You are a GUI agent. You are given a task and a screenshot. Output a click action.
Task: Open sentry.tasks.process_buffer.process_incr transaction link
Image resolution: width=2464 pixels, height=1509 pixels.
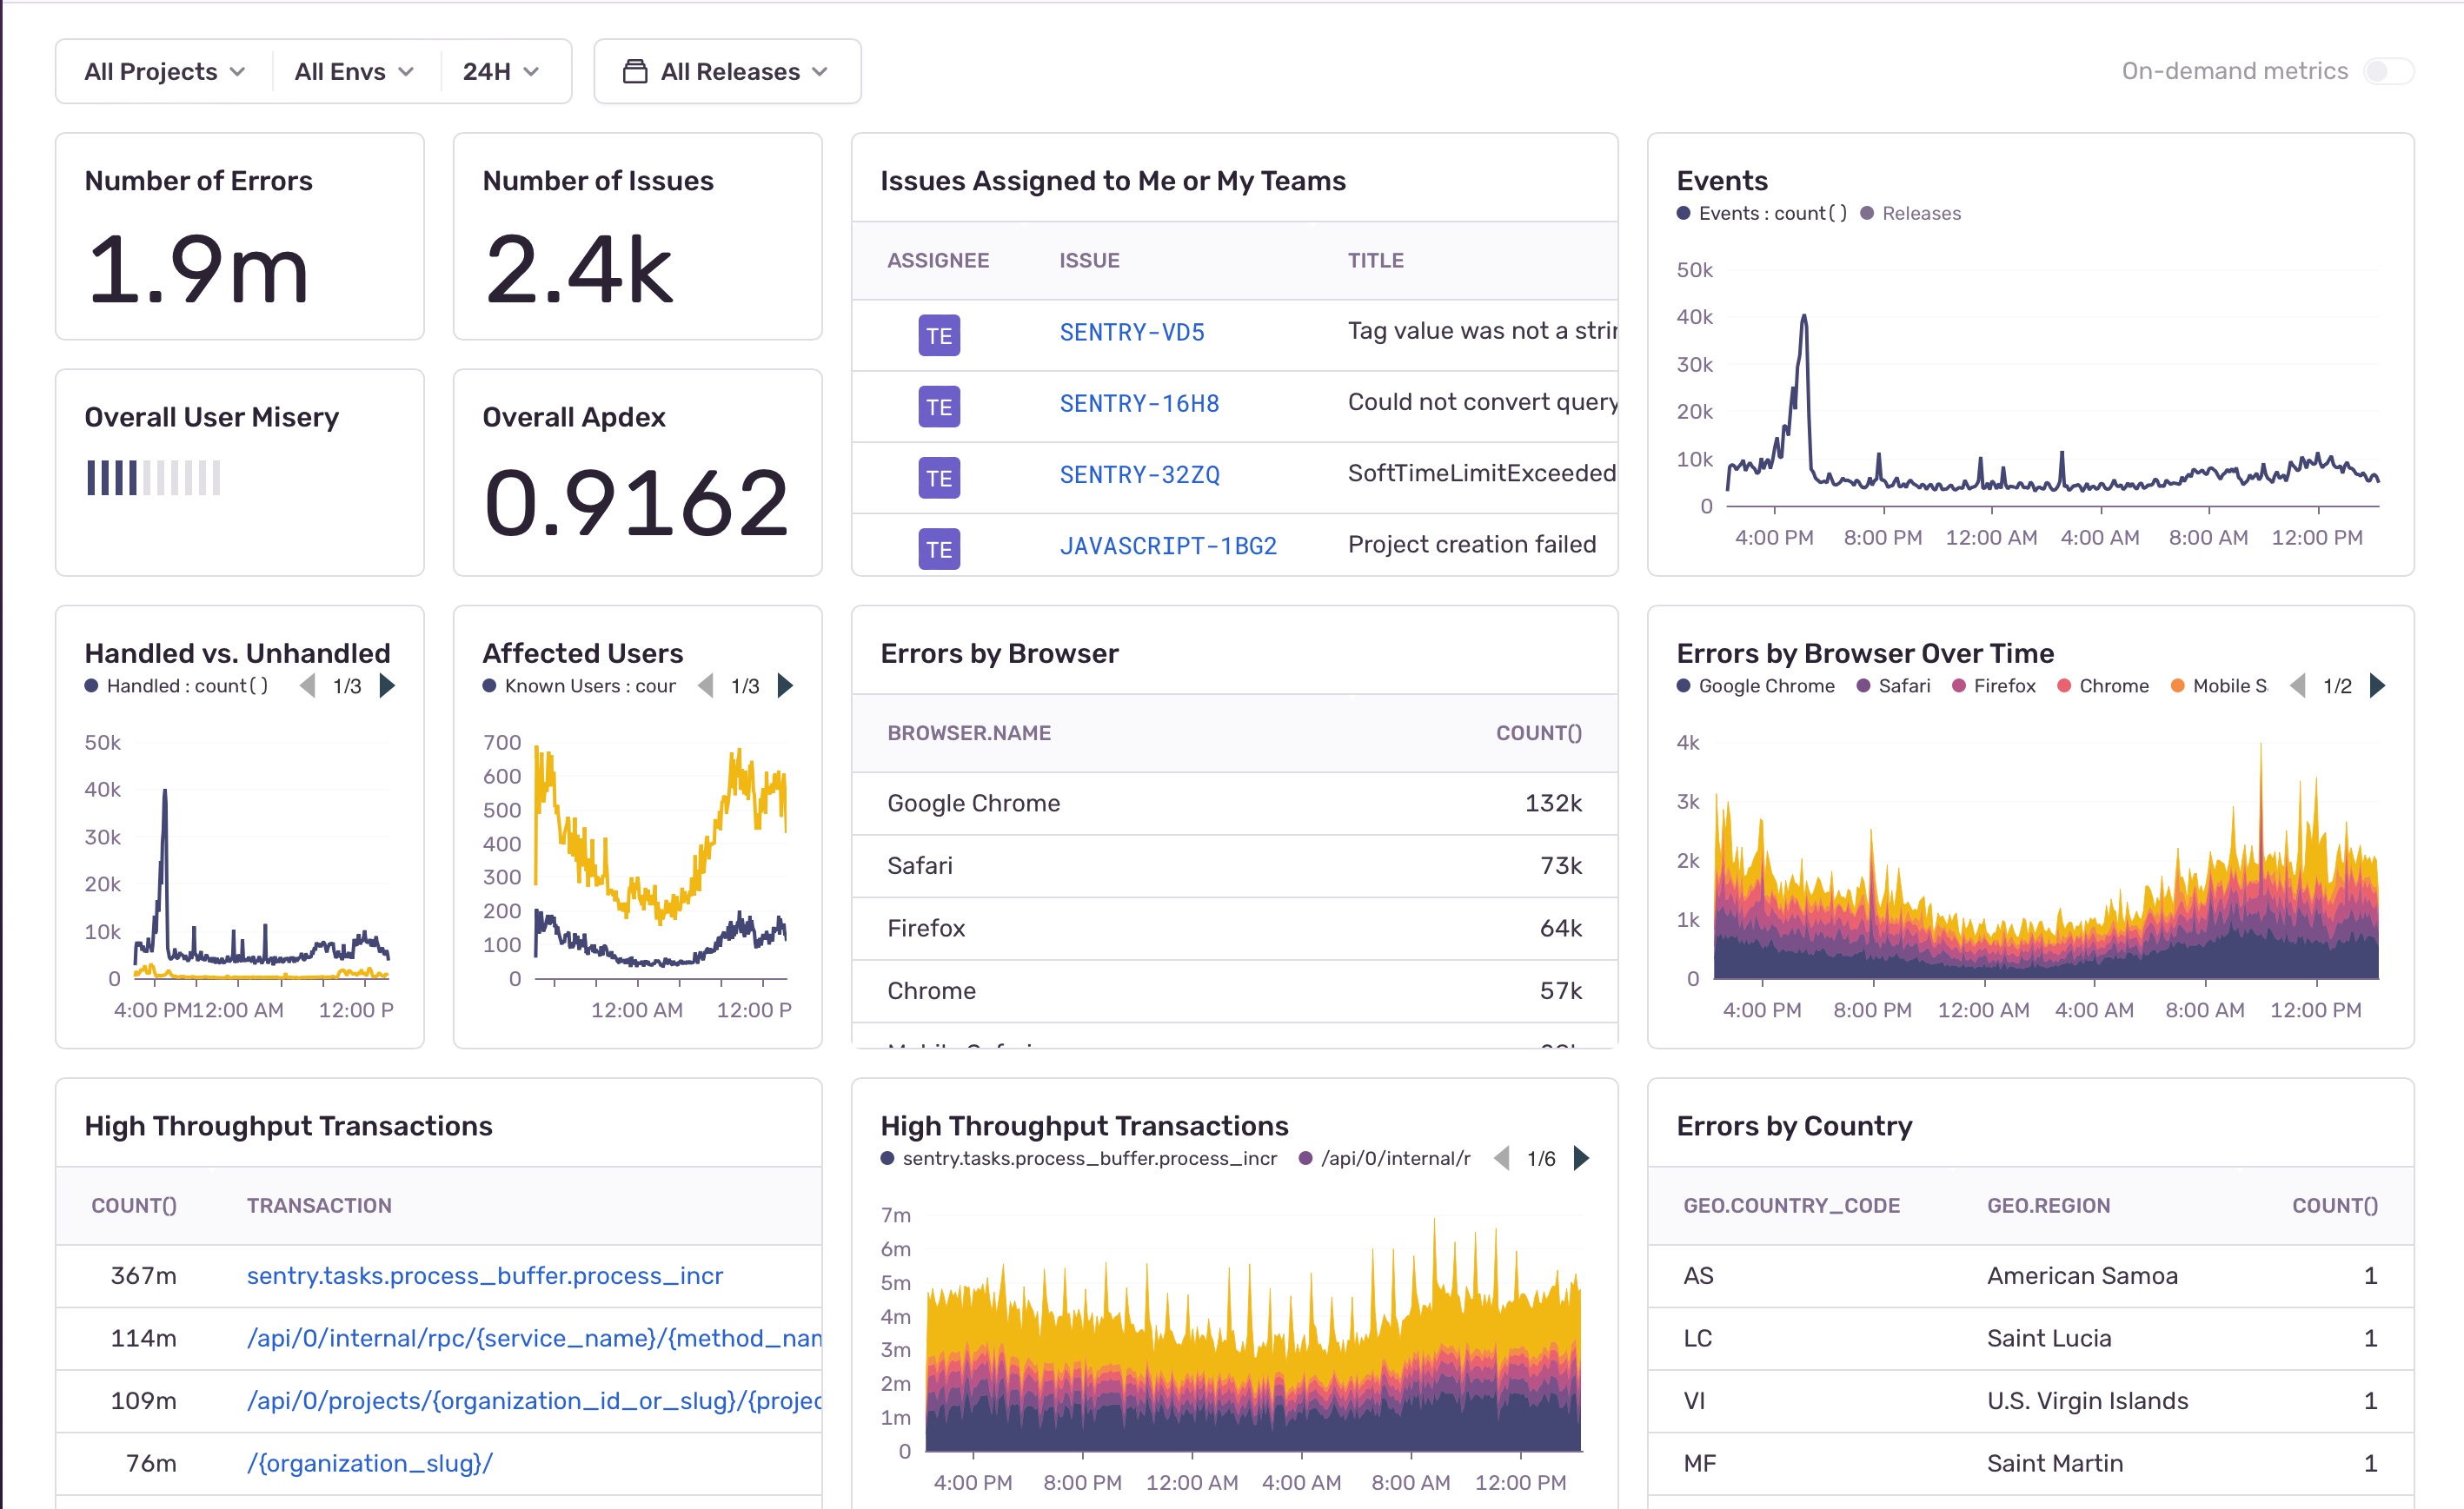(484, 1275)
